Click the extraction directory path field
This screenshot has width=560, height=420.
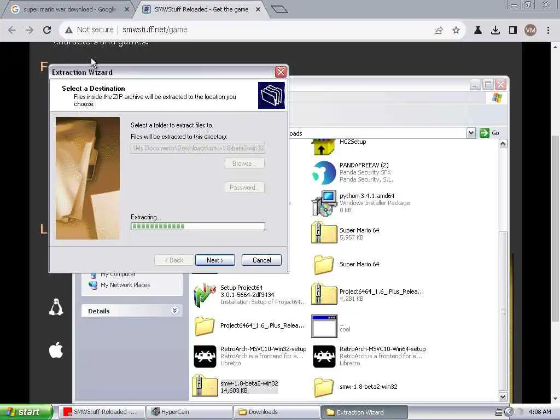point(198,148)
